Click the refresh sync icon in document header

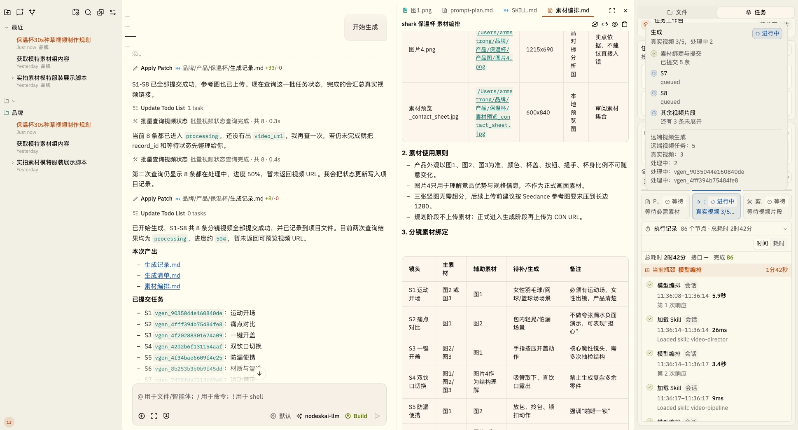pyautogui.click(x=595, y=24)
